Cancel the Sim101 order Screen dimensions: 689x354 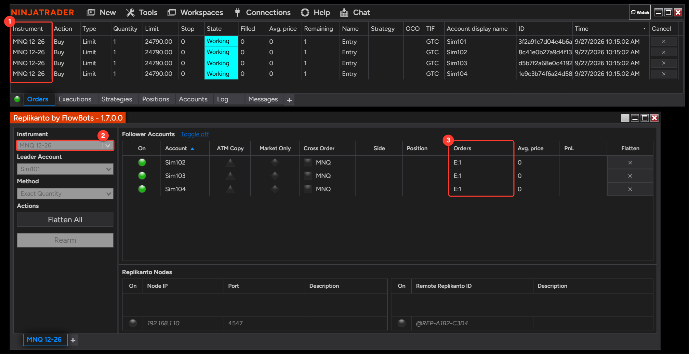click(x=664, y=41)
